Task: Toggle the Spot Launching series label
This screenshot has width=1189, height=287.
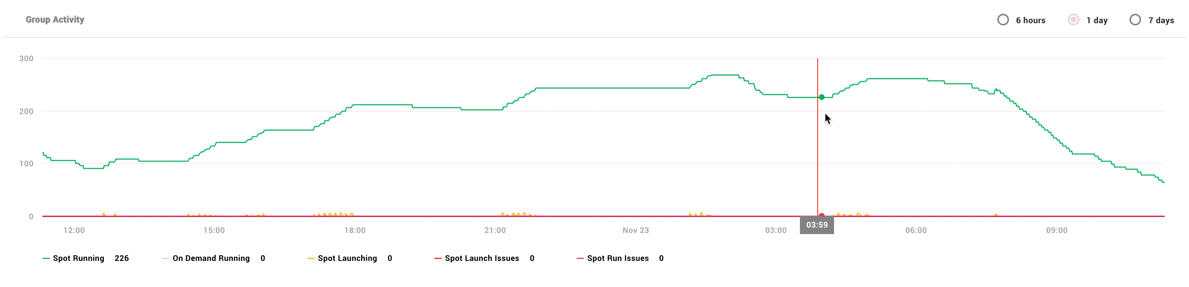Action: (347, 258)
